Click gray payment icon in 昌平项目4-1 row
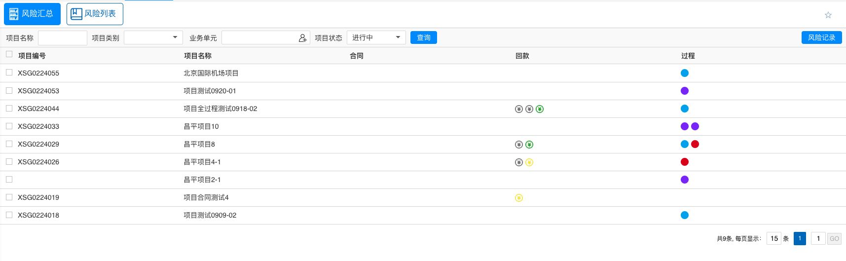The height and width of the screenshot is (261, 846). [x=519, y=162]
